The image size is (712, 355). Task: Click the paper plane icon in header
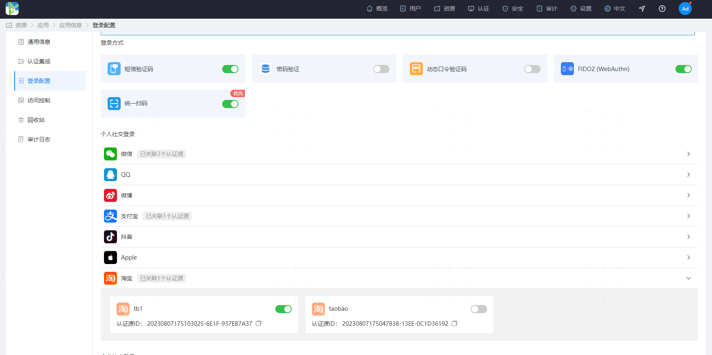(x=642, y=9)
